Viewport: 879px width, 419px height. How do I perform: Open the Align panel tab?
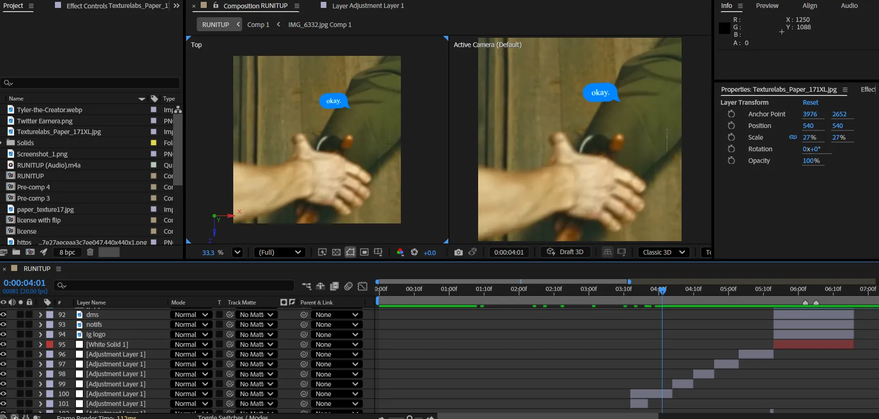[810, 6]
